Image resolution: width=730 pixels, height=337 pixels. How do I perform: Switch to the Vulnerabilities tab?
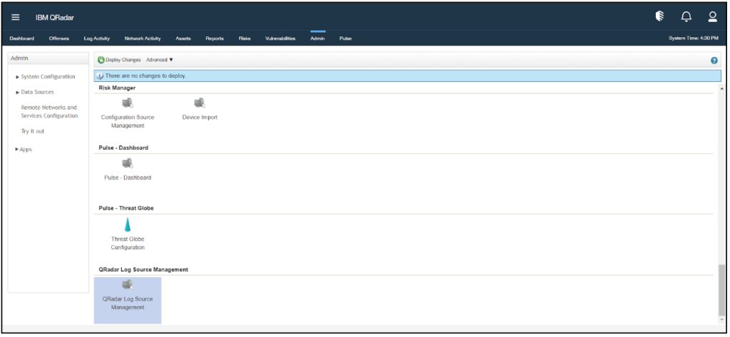click(280, 38)
